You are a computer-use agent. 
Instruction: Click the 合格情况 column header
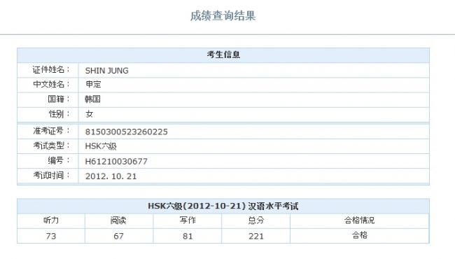point(360,220)
